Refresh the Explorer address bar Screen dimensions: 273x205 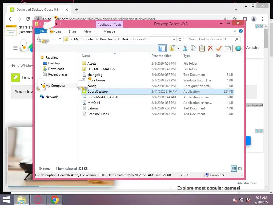click(x=180, y=40)
